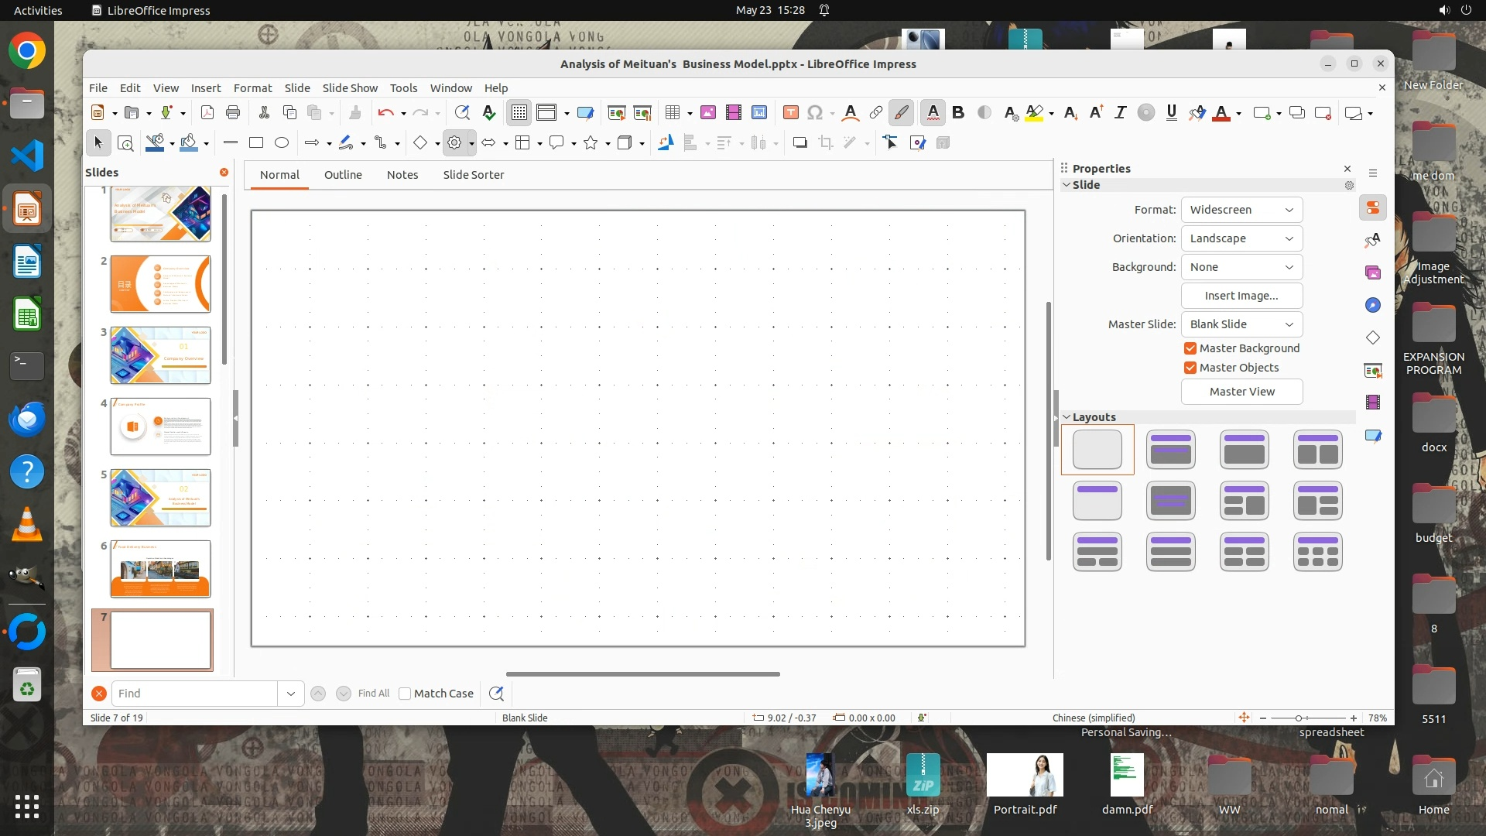Click the Bold formatting icon

pos(958,113)
